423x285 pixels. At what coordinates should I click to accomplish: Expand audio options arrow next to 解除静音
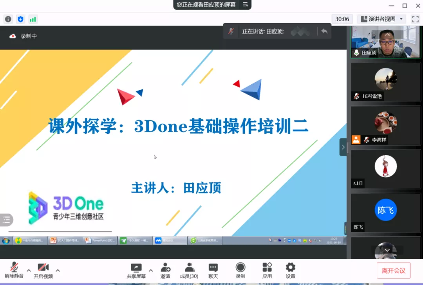click(x=29, y=270)
